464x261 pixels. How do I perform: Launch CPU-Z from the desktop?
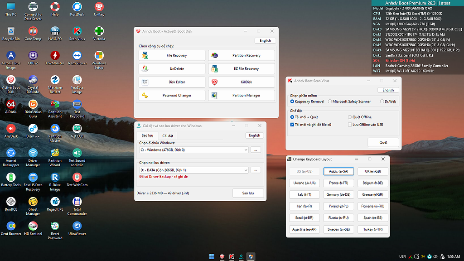[x=33, y=58]
